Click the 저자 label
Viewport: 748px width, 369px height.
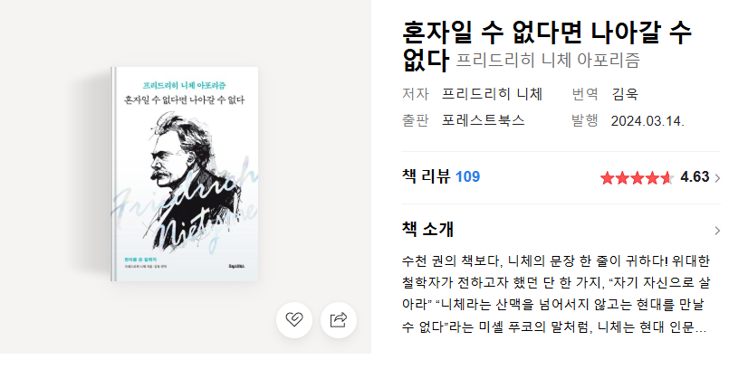pos(416,94)
